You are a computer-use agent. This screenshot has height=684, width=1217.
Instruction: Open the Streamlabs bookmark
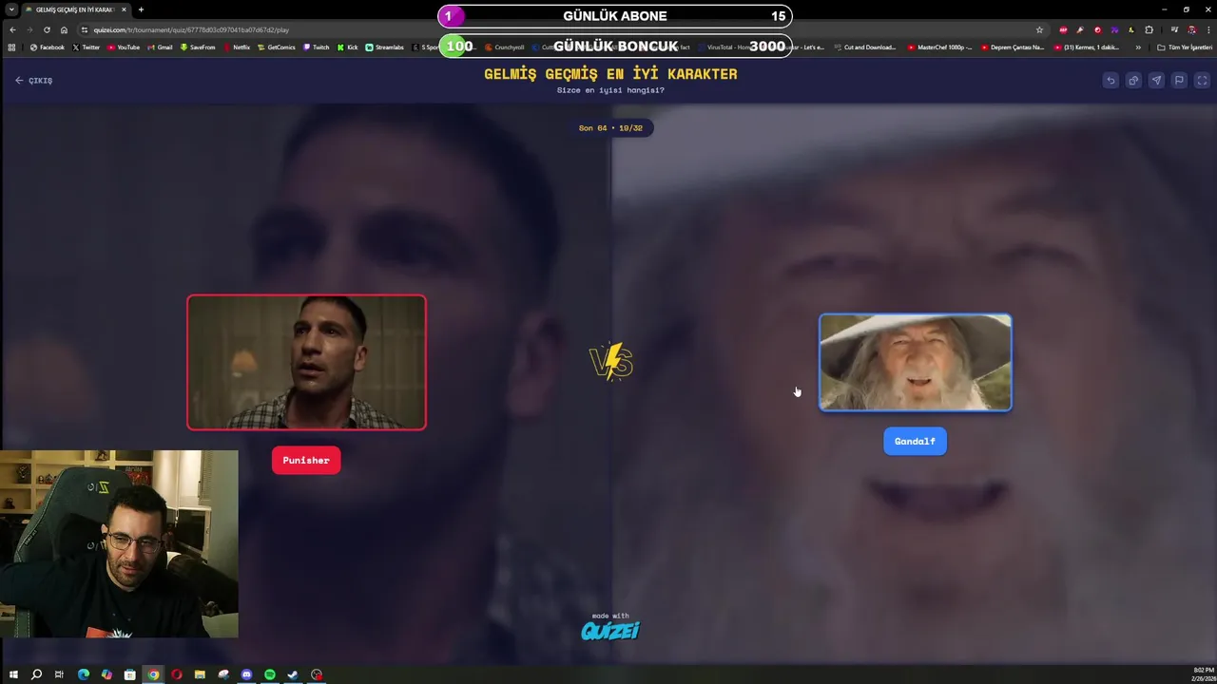[385, 47]
